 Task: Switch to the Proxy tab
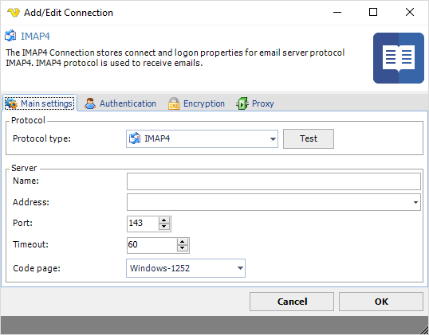255,103
